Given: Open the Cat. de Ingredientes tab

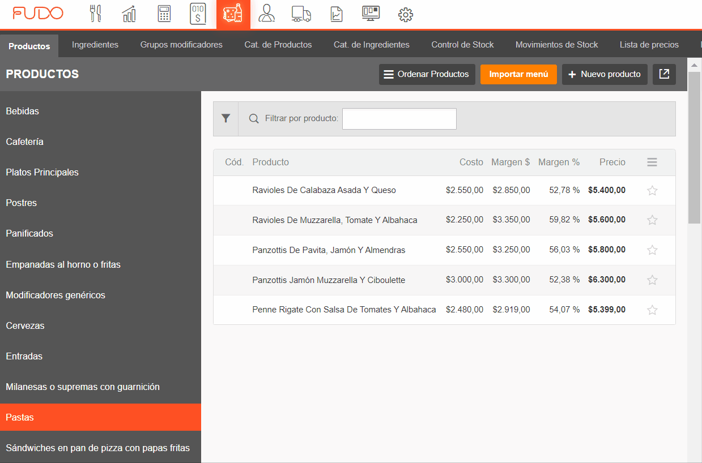Looking at the screenshot, I should [x=372, y=45].
